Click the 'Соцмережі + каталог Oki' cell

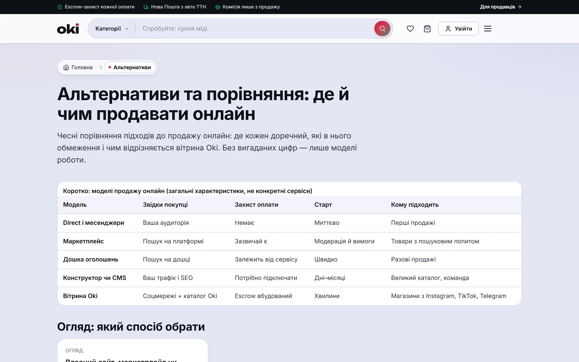tap(180, 296)
